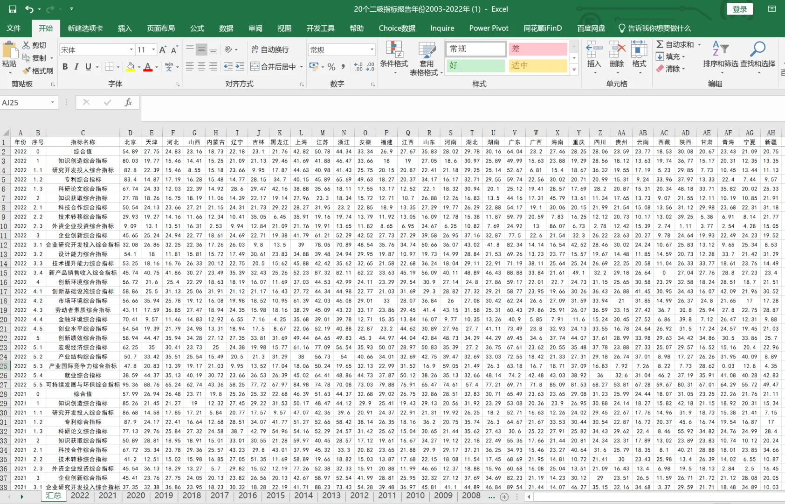The height and width of the screenshot is (504, 785).
Task: Expand the Merge and Center (合并后居中) arrow
Action: coord(302,67)
